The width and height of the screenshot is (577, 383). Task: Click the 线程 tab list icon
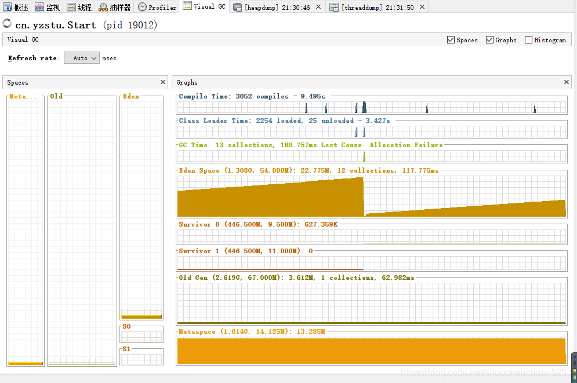click(71, 7)
